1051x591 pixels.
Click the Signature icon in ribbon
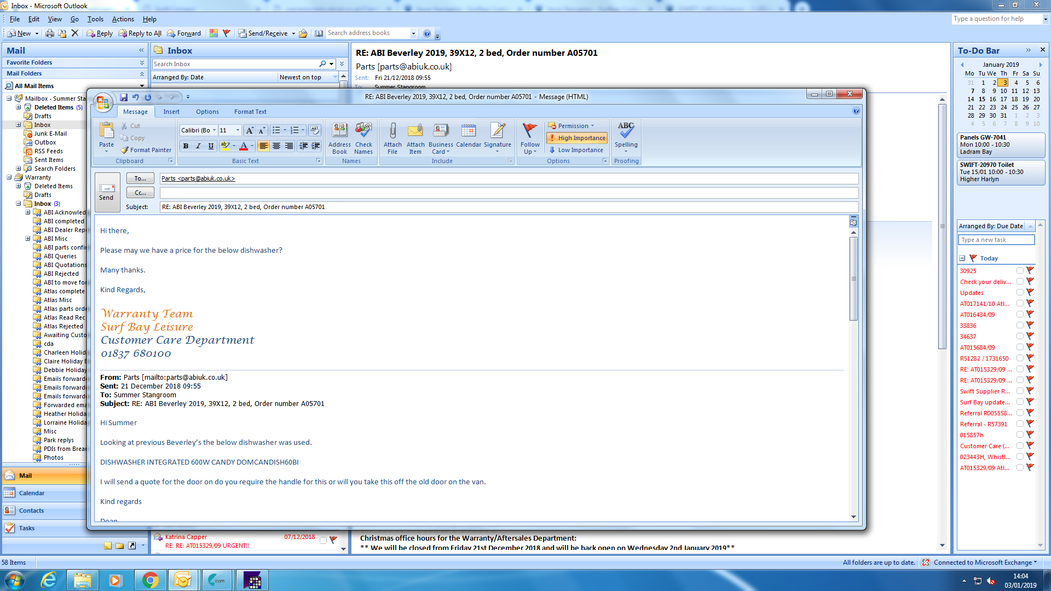498,131
